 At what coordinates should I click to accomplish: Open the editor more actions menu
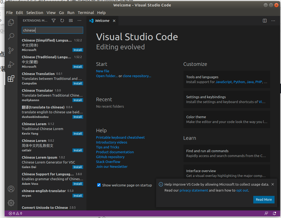tap(273, 21)
